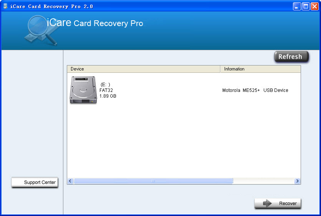Sort by the Device column header
This screenshot has height=216, width=321.
(x=144, y=69)
